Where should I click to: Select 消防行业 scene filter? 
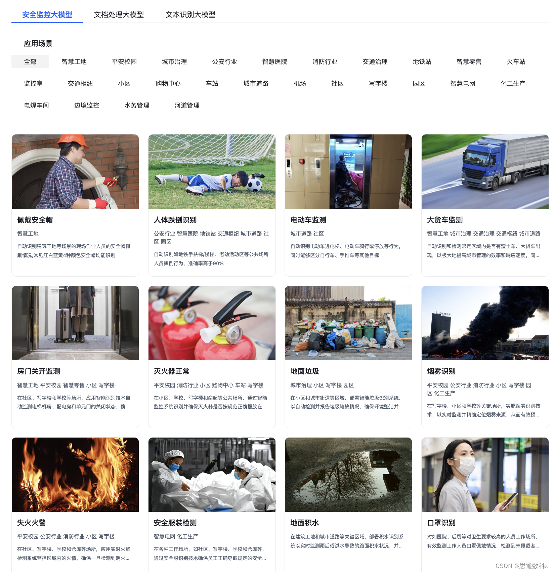[x=325, y=62]
